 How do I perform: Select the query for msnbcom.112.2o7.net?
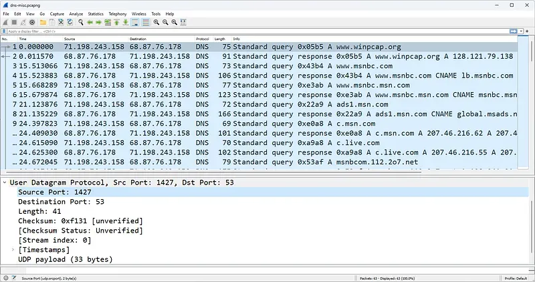(259, 162)
